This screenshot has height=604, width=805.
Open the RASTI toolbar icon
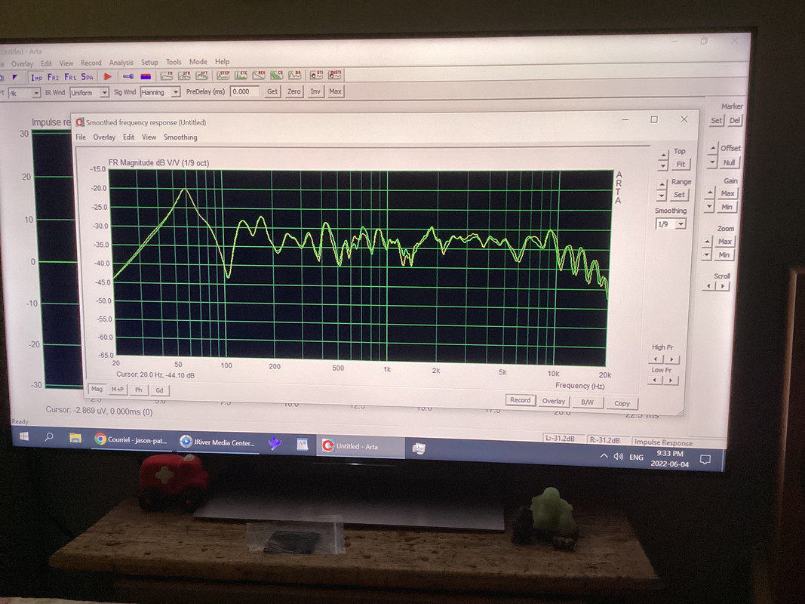click(335, 75)
